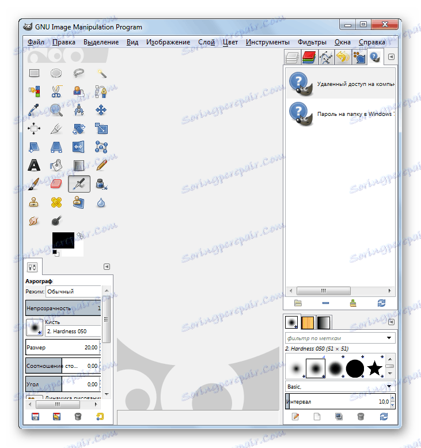Select the Fuzzy Select magic wand tool

[101, 73]
